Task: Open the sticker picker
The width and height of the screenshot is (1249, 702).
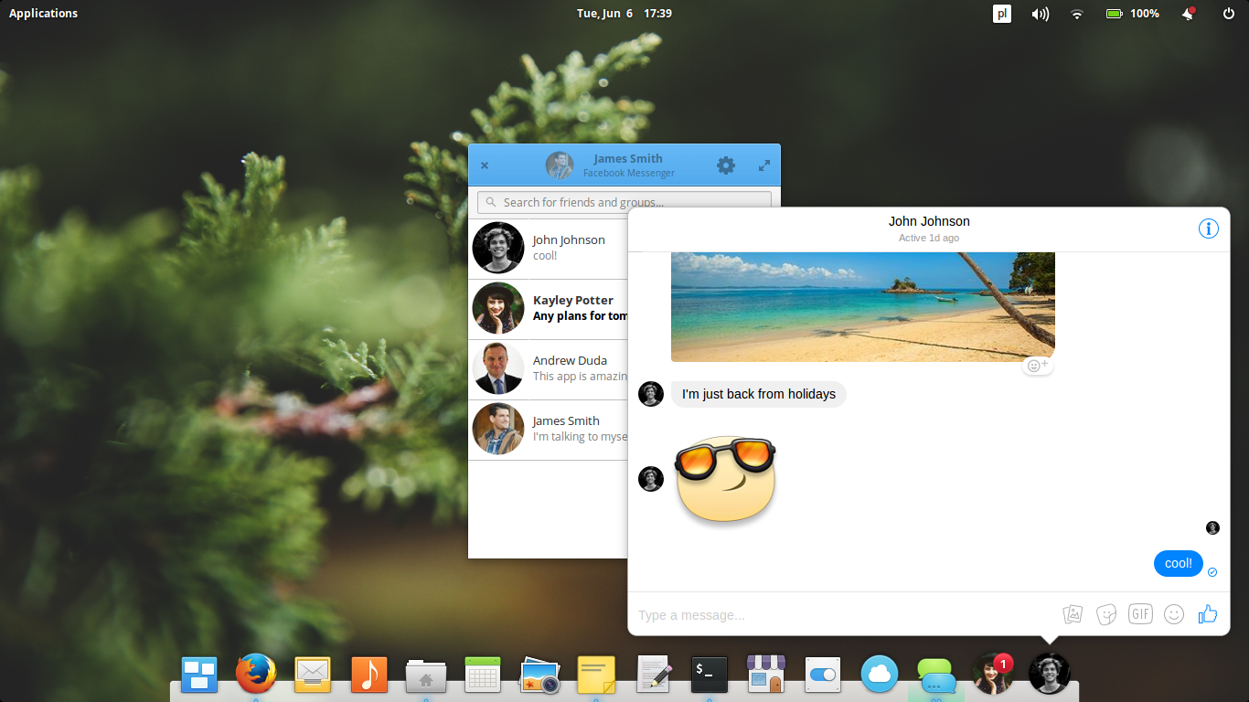Action: coord(1105,614)
